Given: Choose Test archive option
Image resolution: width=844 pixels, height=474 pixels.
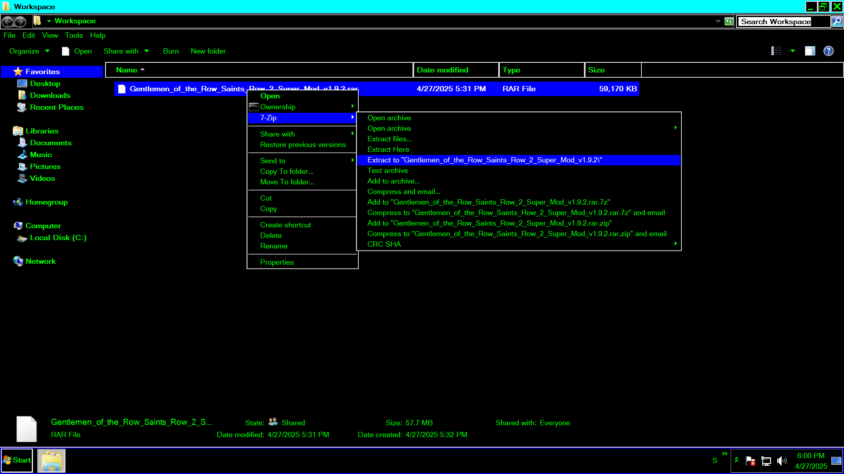Looking at the screenshot, I should click(519, 171).
